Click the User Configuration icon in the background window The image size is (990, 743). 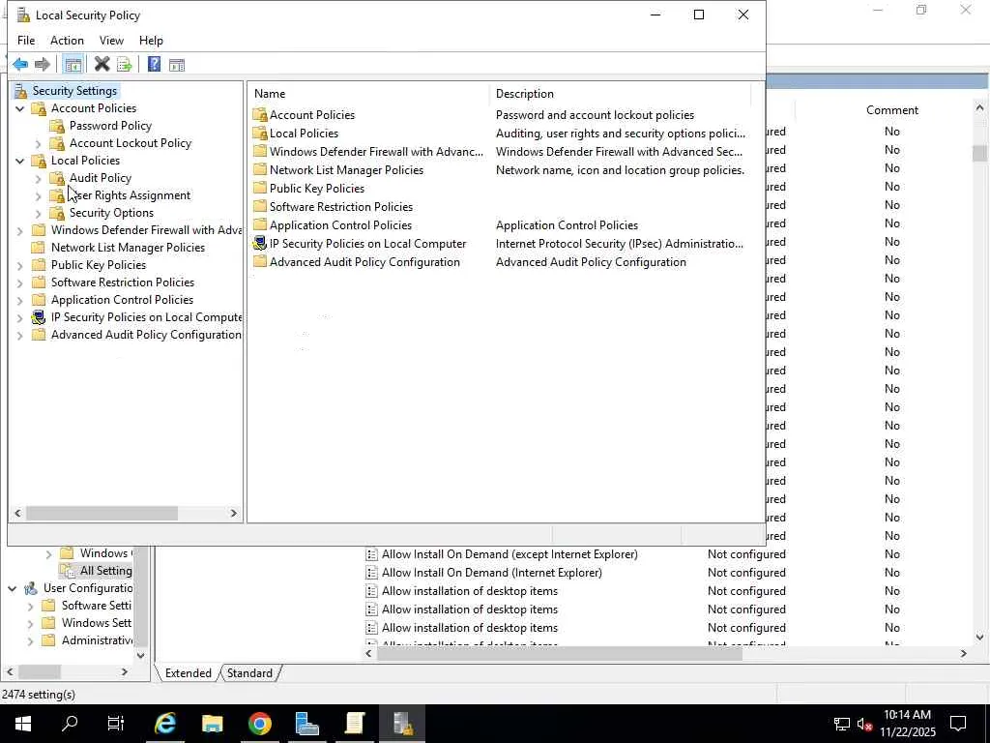(30, 588)
